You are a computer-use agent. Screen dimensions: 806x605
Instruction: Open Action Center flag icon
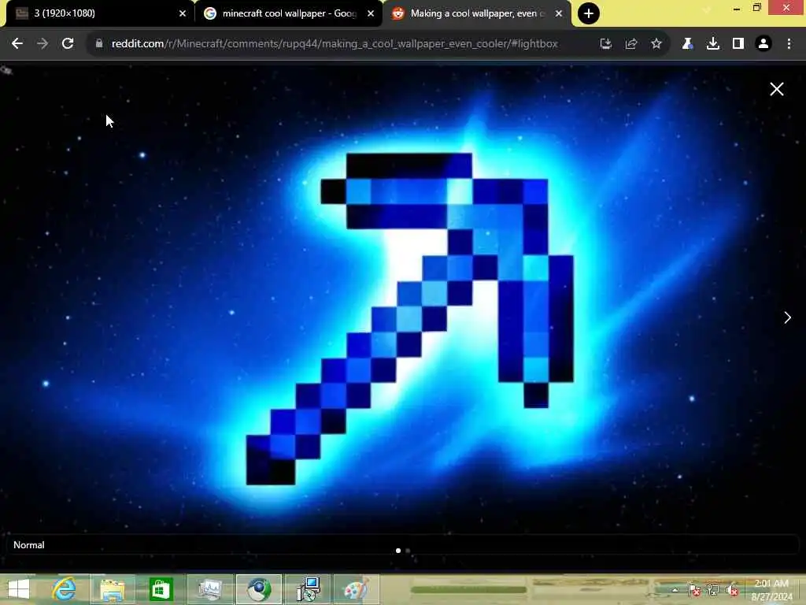tap(694, 589)
